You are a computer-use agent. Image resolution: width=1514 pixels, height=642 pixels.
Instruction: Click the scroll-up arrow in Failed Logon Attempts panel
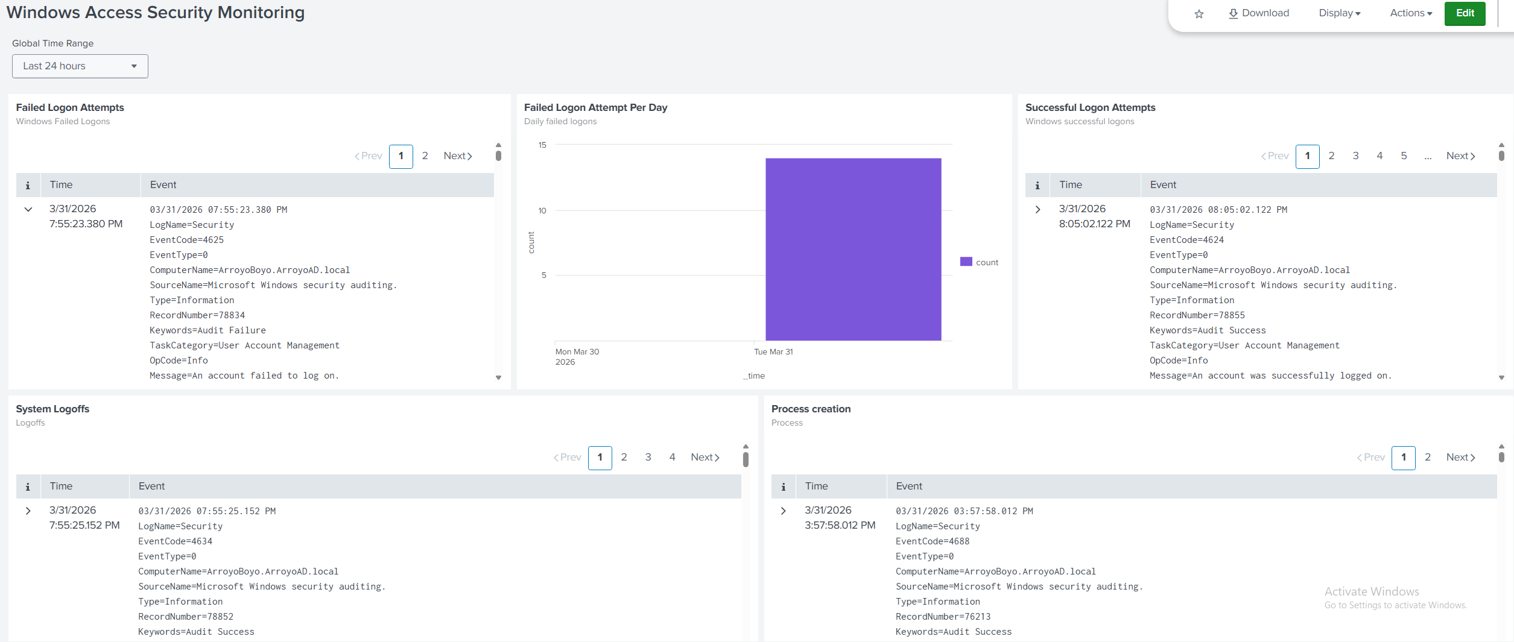coord(498,144)
